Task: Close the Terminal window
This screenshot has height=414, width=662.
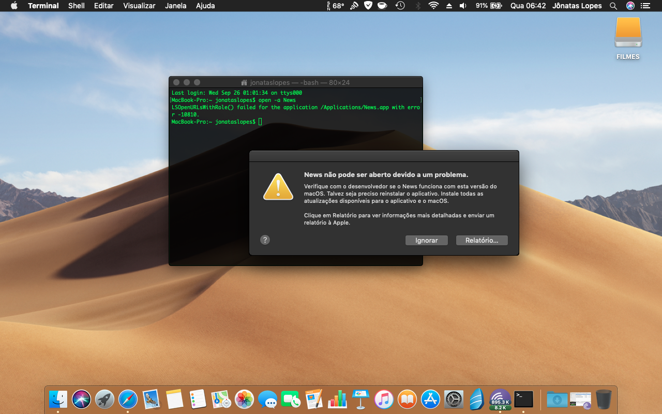Action: click(176, 82)
